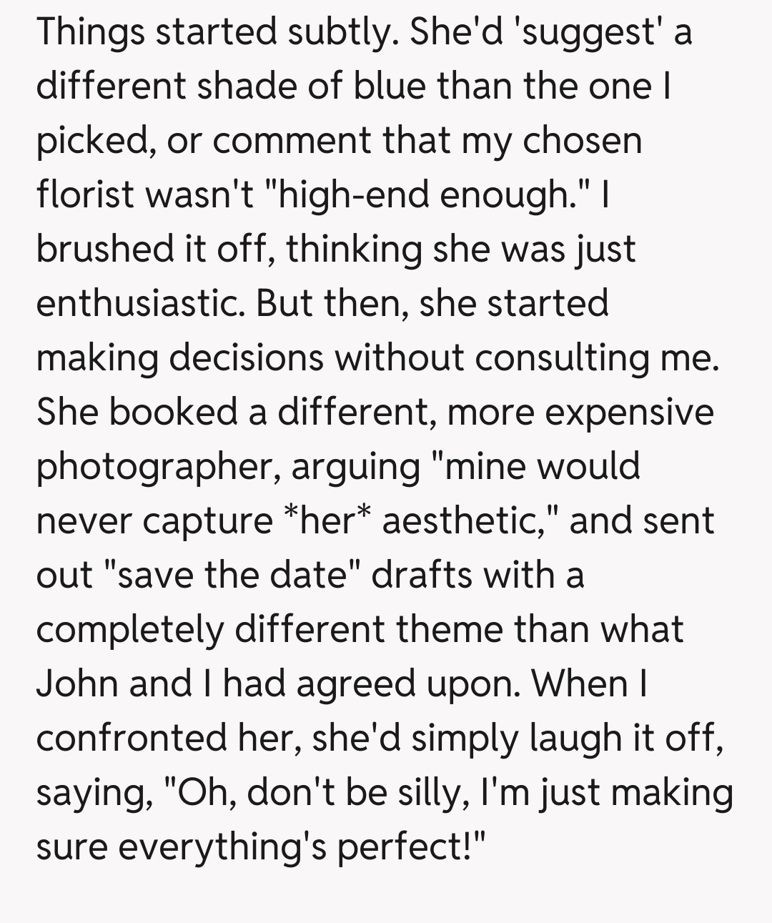Click the word "decisions"

tap(246, 357)
